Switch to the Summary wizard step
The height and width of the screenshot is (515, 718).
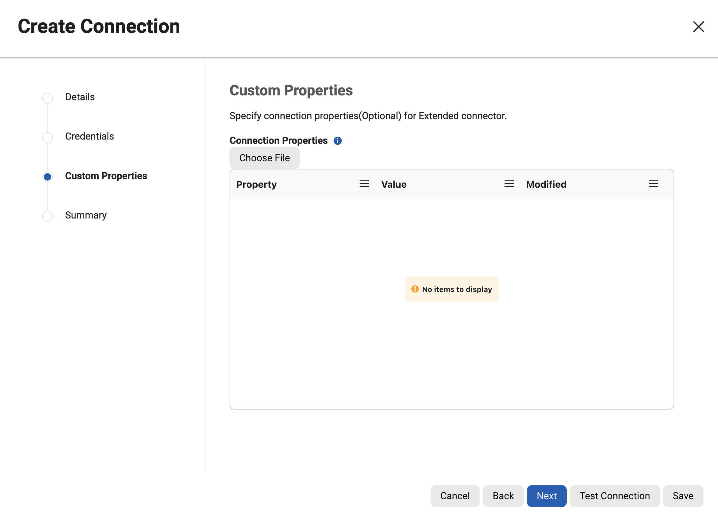pos(86,215)
